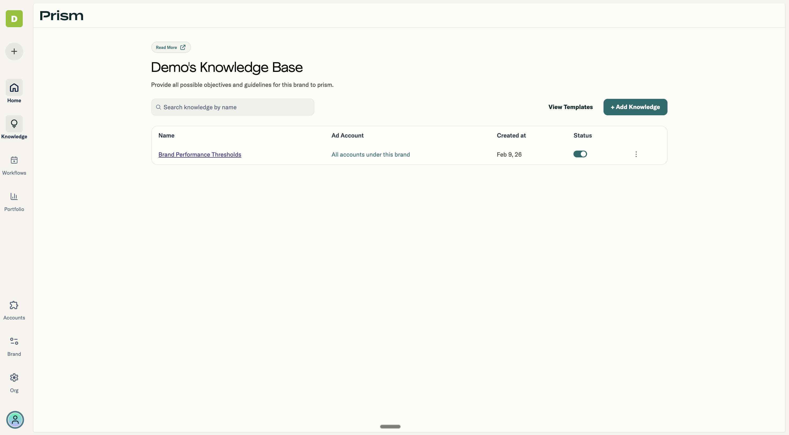Screen dimensions: 789x435
Task: Click the search magnifier icon
Action: coord(159,107)
